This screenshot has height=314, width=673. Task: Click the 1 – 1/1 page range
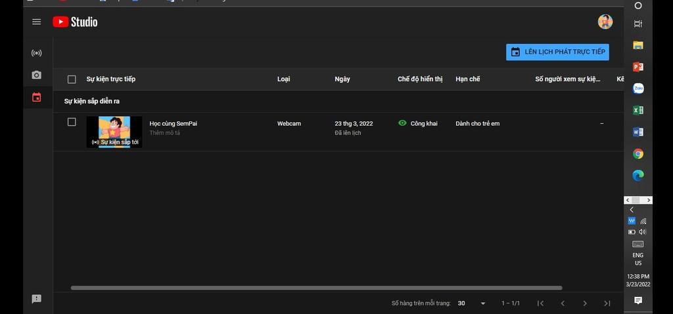pos(510,304)
